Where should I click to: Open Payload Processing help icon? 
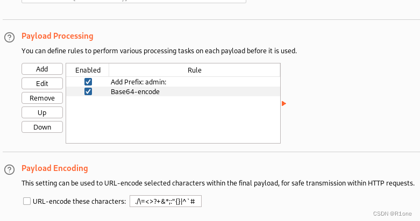click(x=9, y=37)
